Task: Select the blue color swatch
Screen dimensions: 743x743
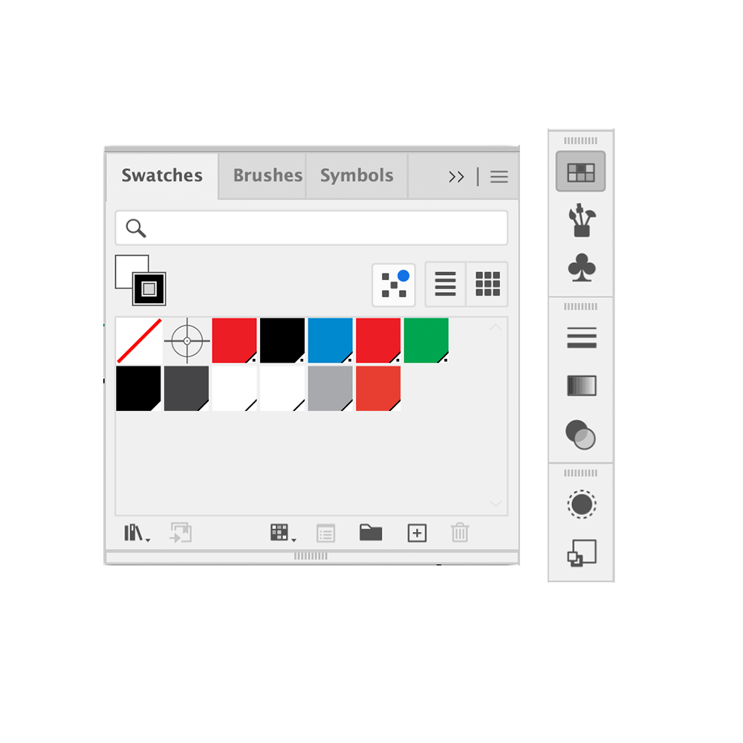Action: [331, 340]
